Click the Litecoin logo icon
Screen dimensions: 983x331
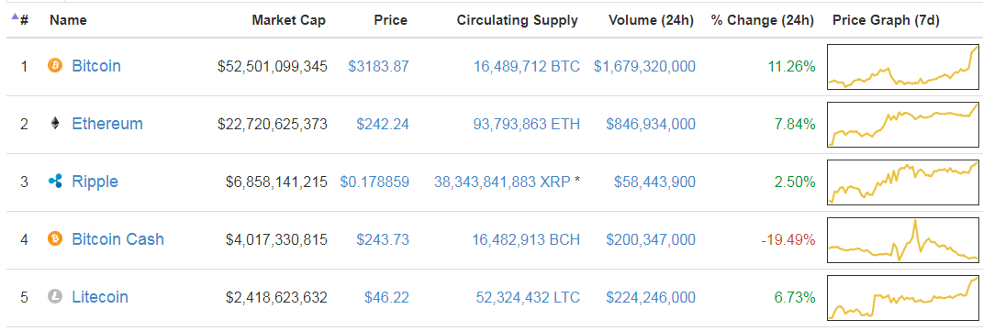[x=55, y=296]
